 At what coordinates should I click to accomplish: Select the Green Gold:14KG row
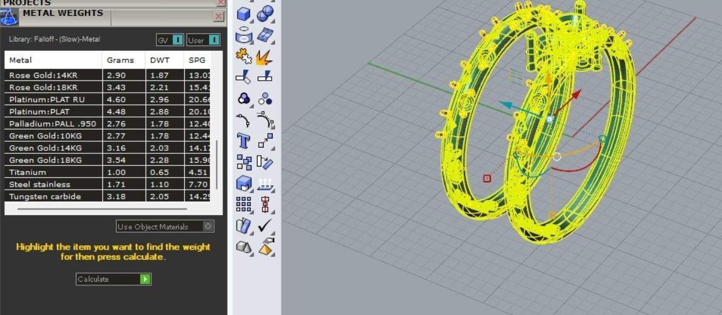coord(107,148)
